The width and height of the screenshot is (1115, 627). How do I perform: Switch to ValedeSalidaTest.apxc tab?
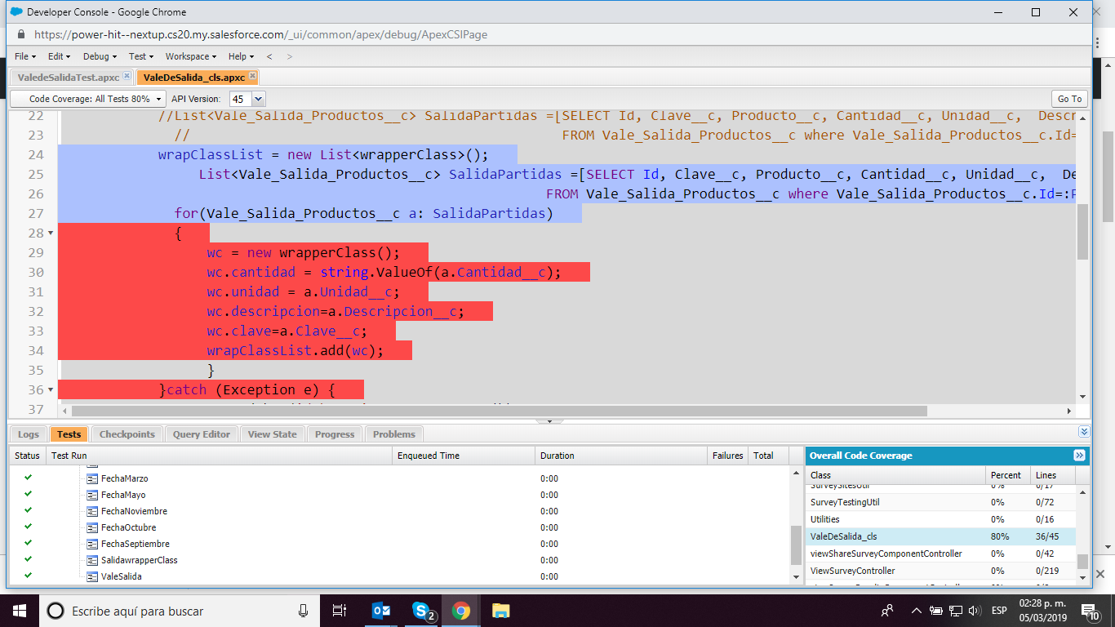69,78
